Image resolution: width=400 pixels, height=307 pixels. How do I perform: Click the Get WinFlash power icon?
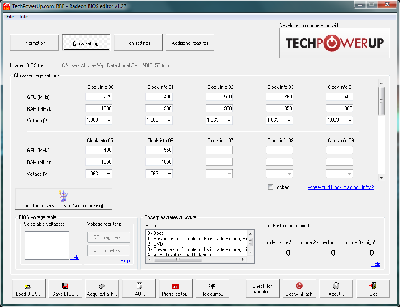(x=299, y=286)
